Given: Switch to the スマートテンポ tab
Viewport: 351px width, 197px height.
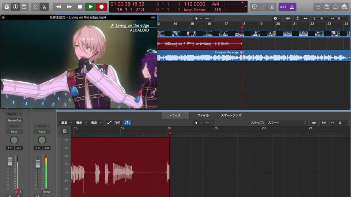Looking at the screenshot, I should pyautogui.click(x=231, y=115).
